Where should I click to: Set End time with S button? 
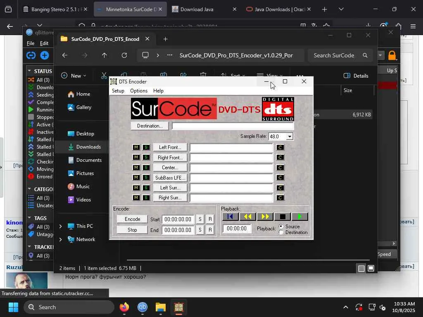pos(200,230)
